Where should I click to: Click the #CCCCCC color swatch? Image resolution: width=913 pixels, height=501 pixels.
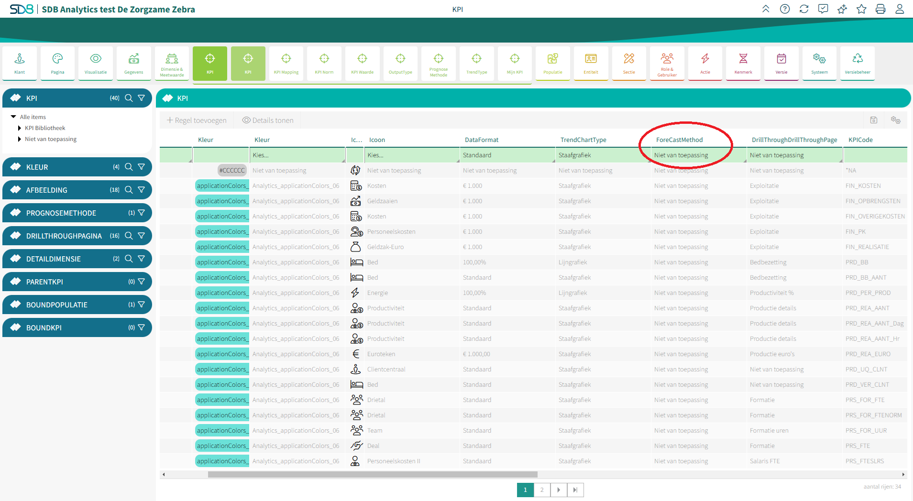pos(232,170)
